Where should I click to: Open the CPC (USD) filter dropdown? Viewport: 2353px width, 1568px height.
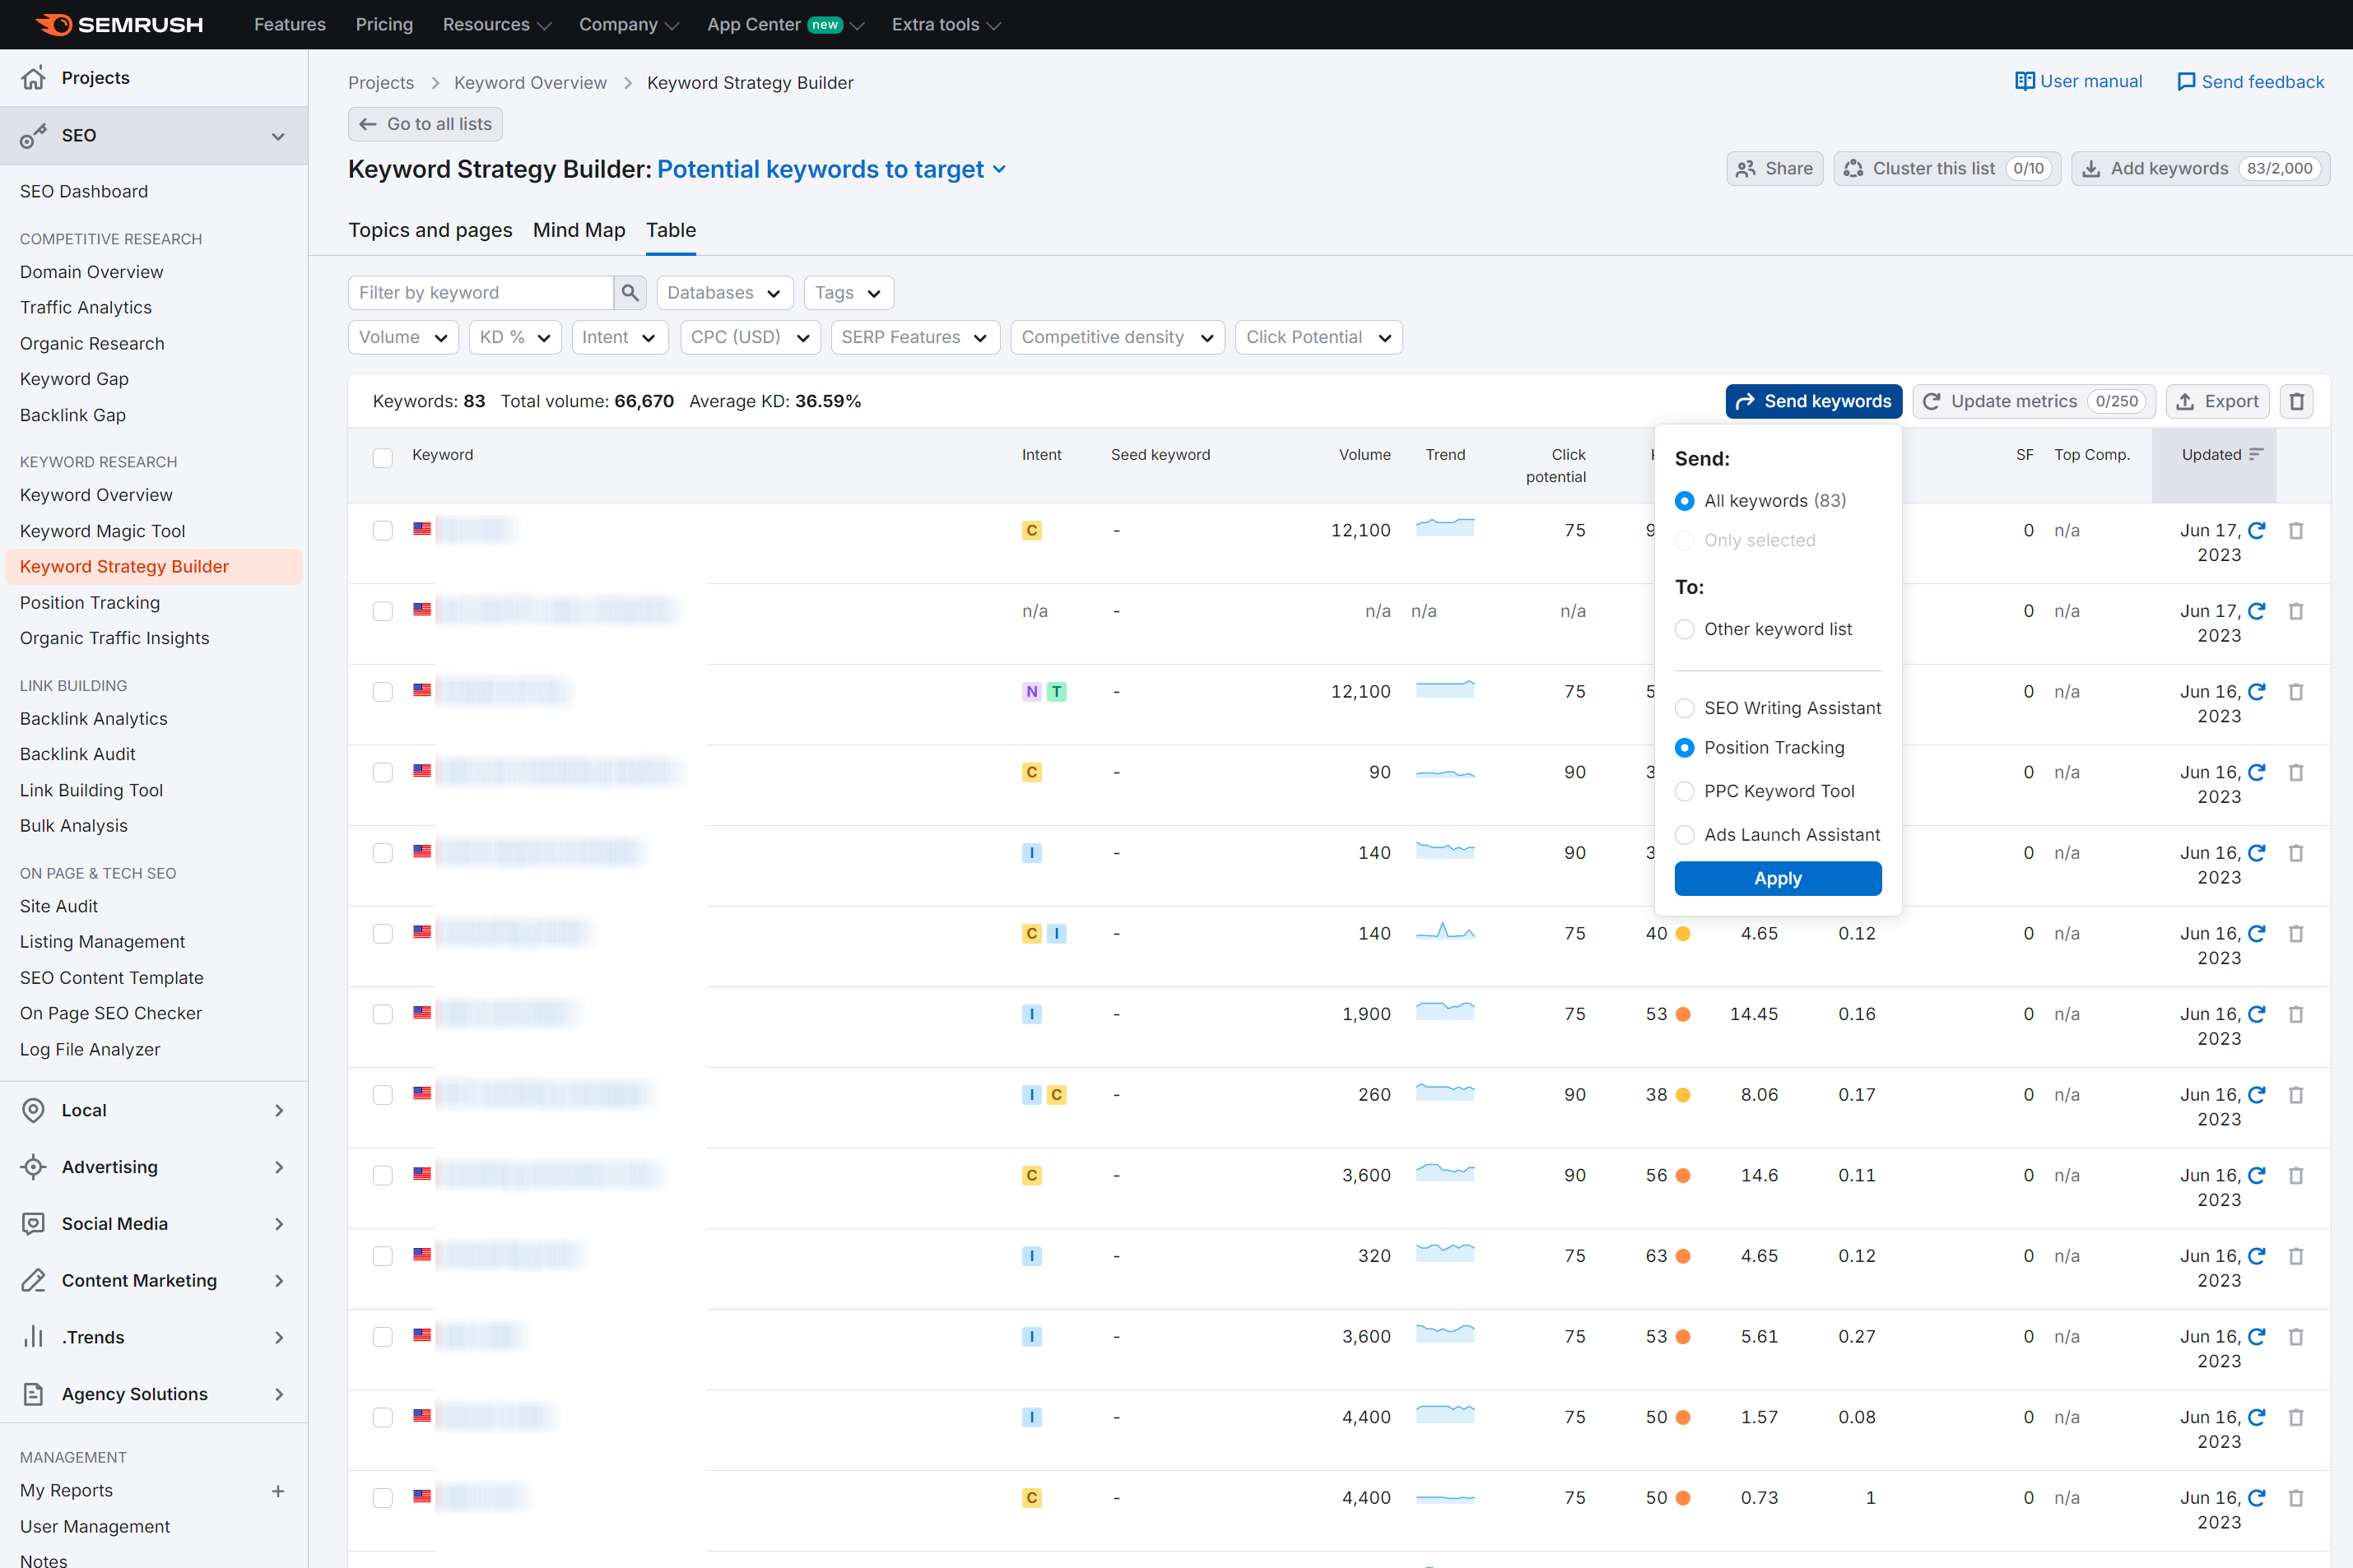[x=751, y=337]
